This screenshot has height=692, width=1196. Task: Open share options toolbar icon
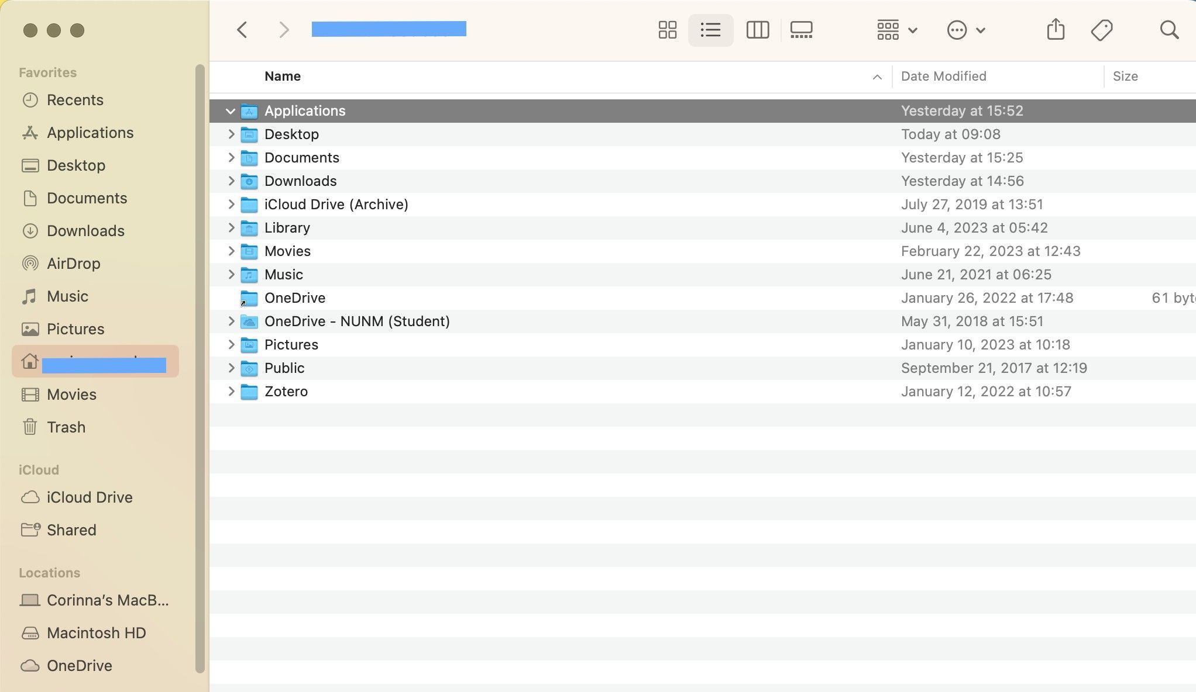pyautogui.click(x=1056, y=30)
